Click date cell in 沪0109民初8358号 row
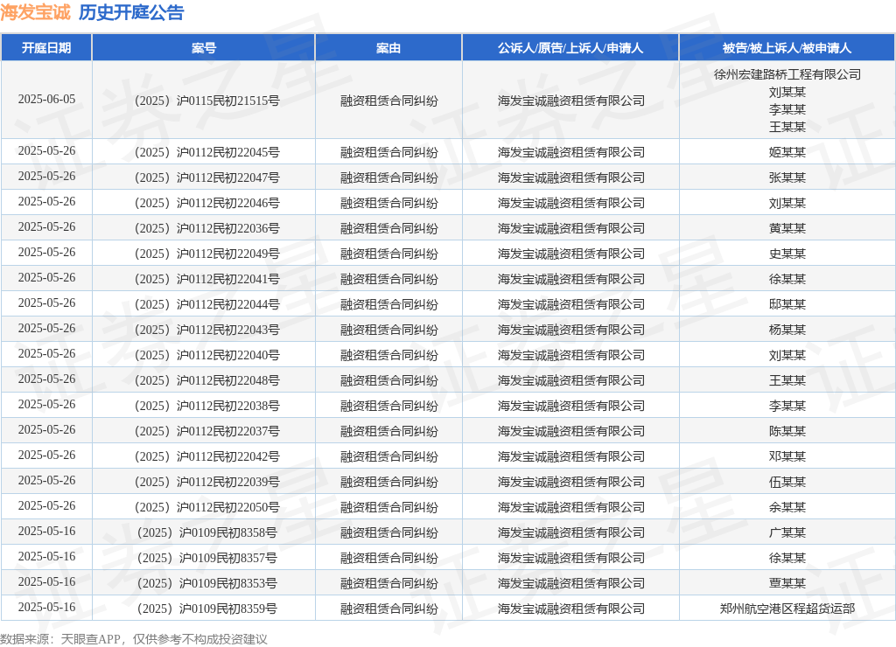896x647 pixels. pyautogui.click(x=46, y=531)
